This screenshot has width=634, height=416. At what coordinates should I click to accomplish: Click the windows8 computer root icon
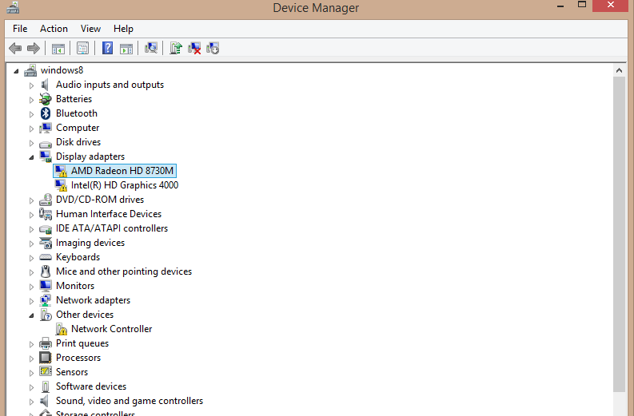pyautogui.click(x=30, y=70)
